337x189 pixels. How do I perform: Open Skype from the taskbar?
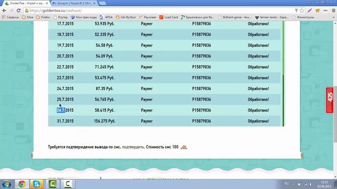coord(37,184)
